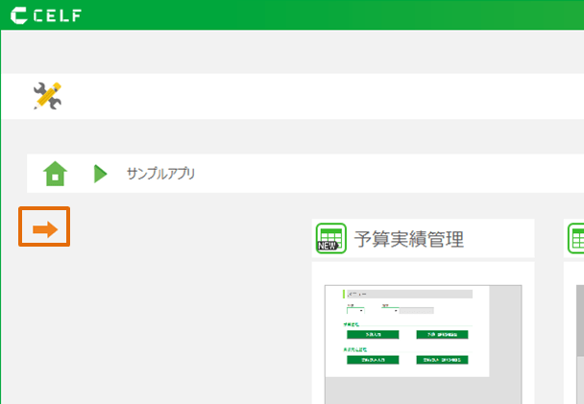Open the 予算実績管理 preview thumbnail
584x404 pixels.
pos(423,341)
